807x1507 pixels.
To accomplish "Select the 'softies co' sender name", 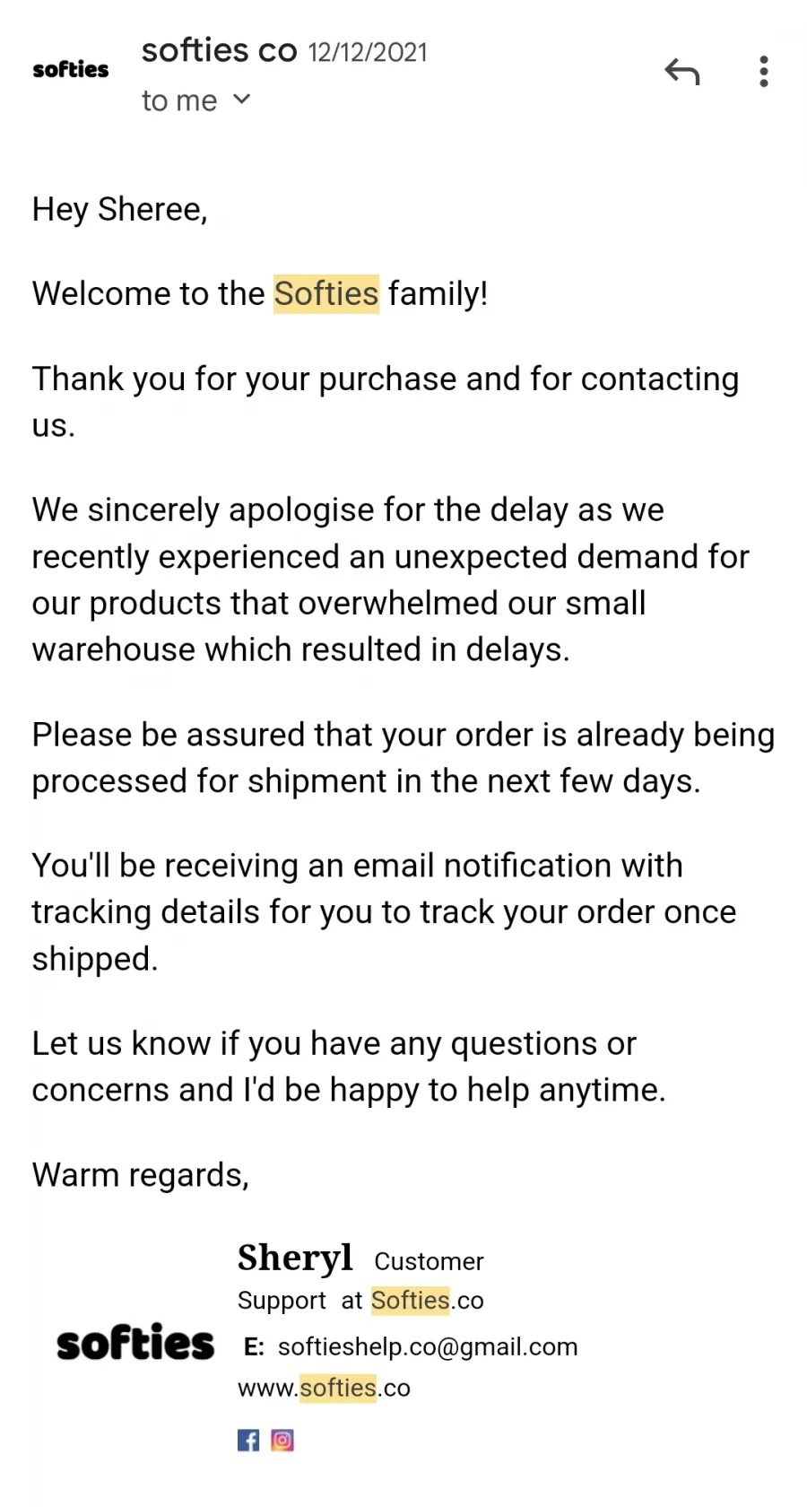I will click(220, 50).
